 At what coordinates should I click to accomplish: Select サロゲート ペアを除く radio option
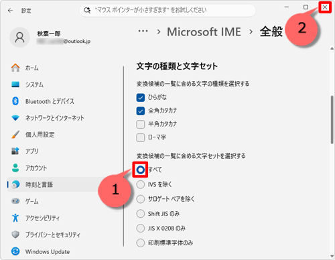point(141,199)
